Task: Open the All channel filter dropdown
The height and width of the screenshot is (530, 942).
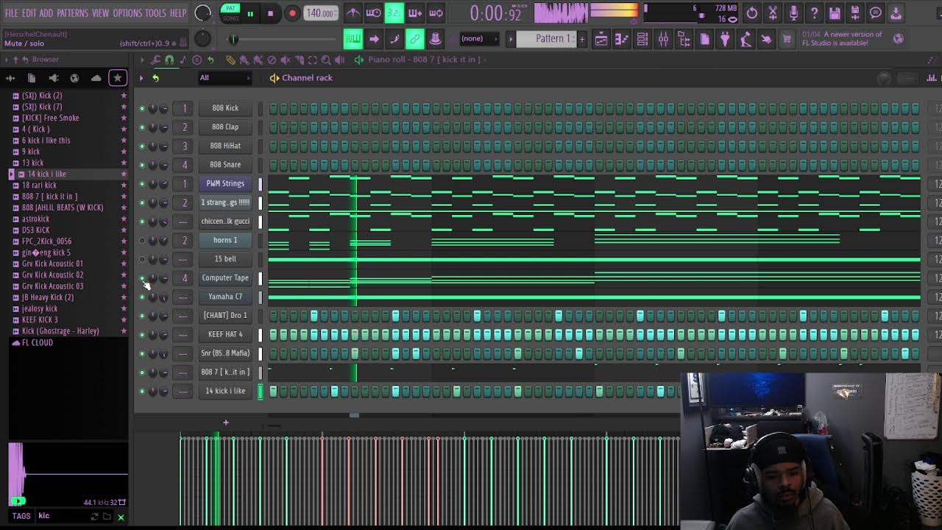Action: coord(224,77)
